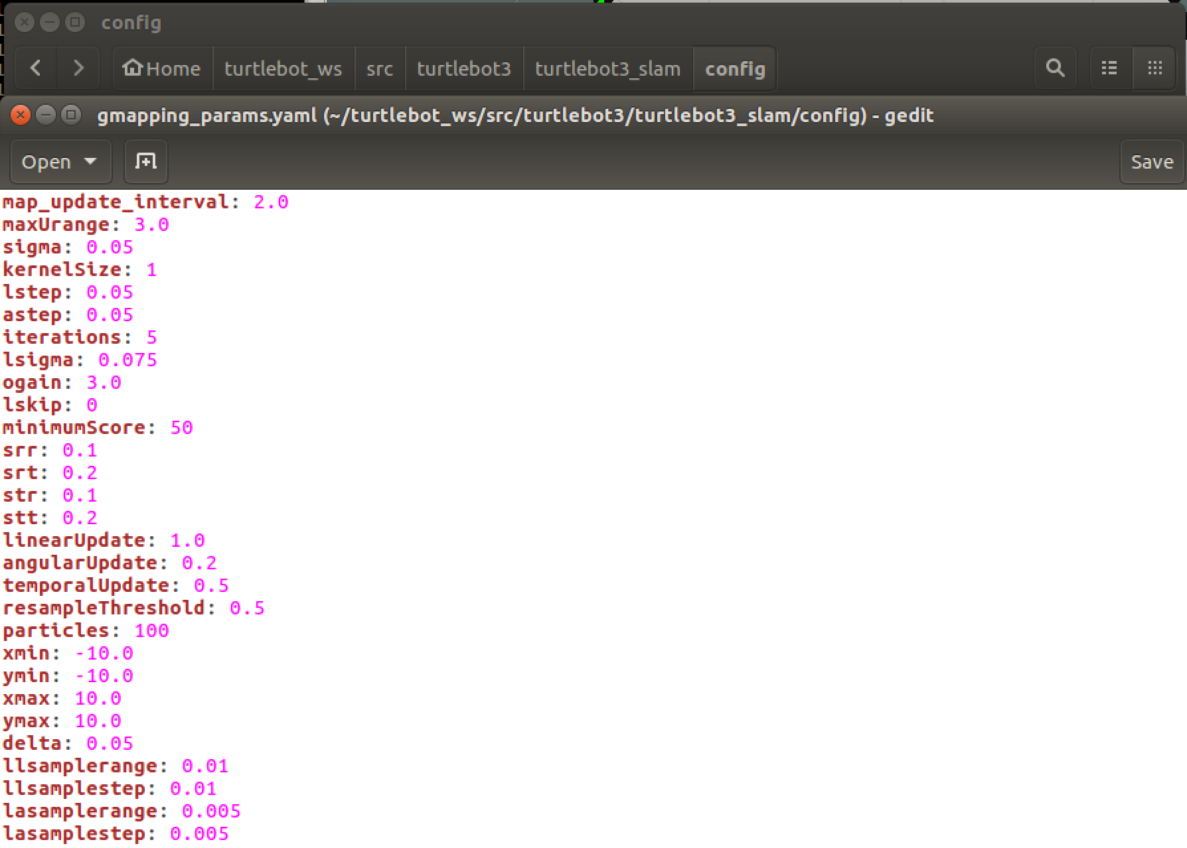1187x848 pixels.
Task: Navigate to turtlebot_ws in path bar
Action: (x=283, y=68)
